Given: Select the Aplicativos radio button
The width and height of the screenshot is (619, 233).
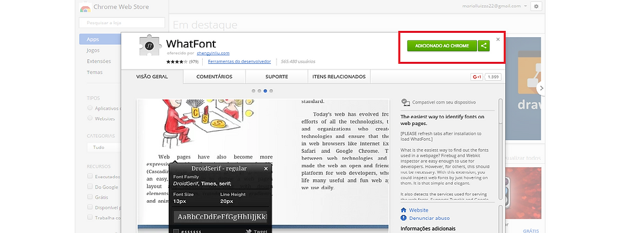Looking at the screenshot, I should (x=90, y=108).
